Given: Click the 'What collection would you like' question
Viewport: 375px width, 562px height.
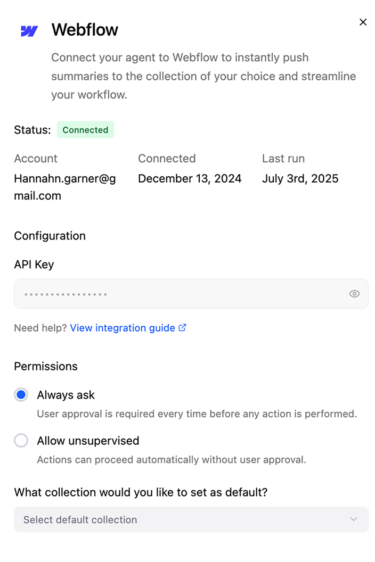Looking at the screenshot, I should (141, 492).
